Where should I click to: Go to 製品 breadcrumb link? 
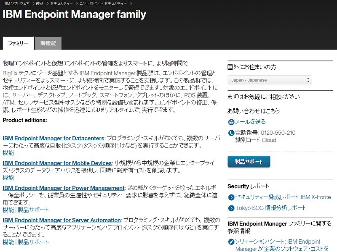click(40, 3)
